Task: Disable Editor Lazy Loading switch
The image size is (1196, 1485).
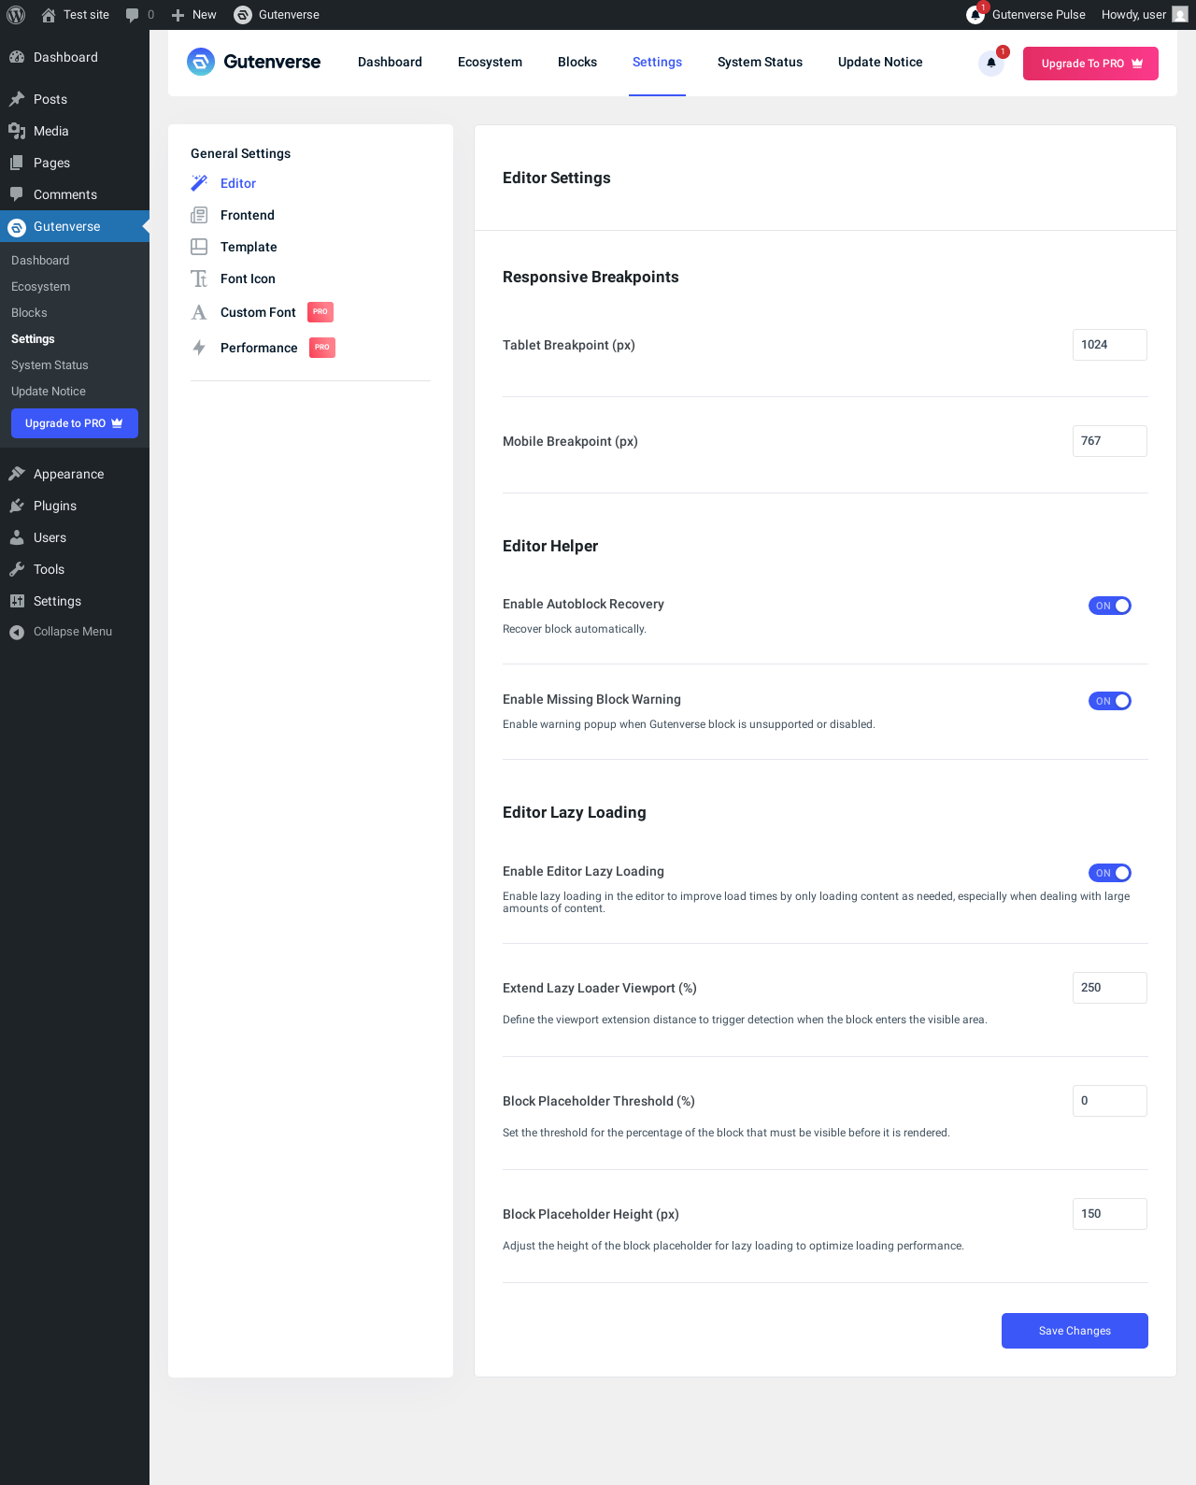Action: point(1110,873)
